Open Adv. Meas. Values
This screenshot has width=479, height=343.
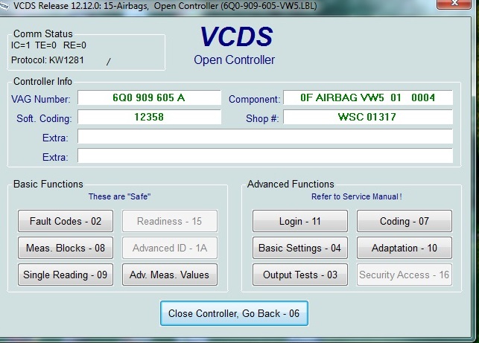[170, 275]
